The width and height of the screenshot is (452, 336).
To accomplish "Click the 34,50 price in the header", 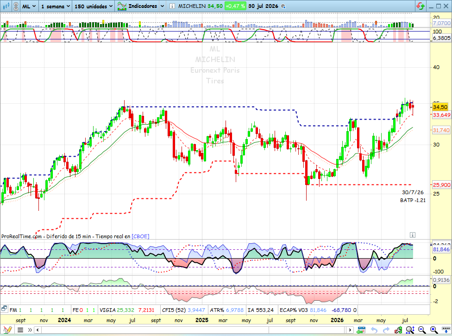I will [x=215, y=6].
